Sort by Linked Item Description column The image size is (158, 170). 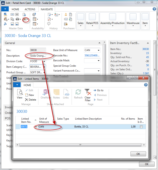point(88,119)
